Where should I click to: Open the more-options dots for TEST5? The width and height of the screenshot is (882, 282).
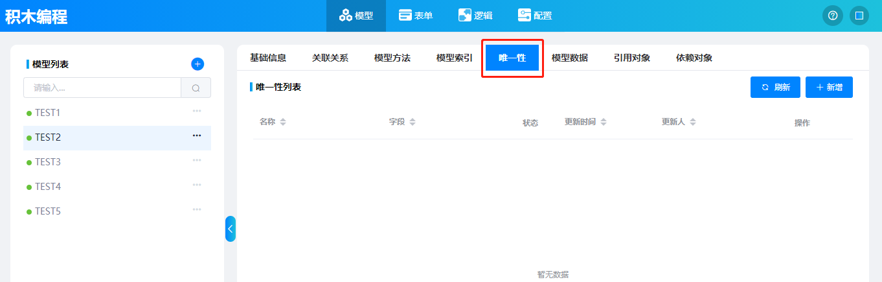pyautogui.click(x=197, y=209)
